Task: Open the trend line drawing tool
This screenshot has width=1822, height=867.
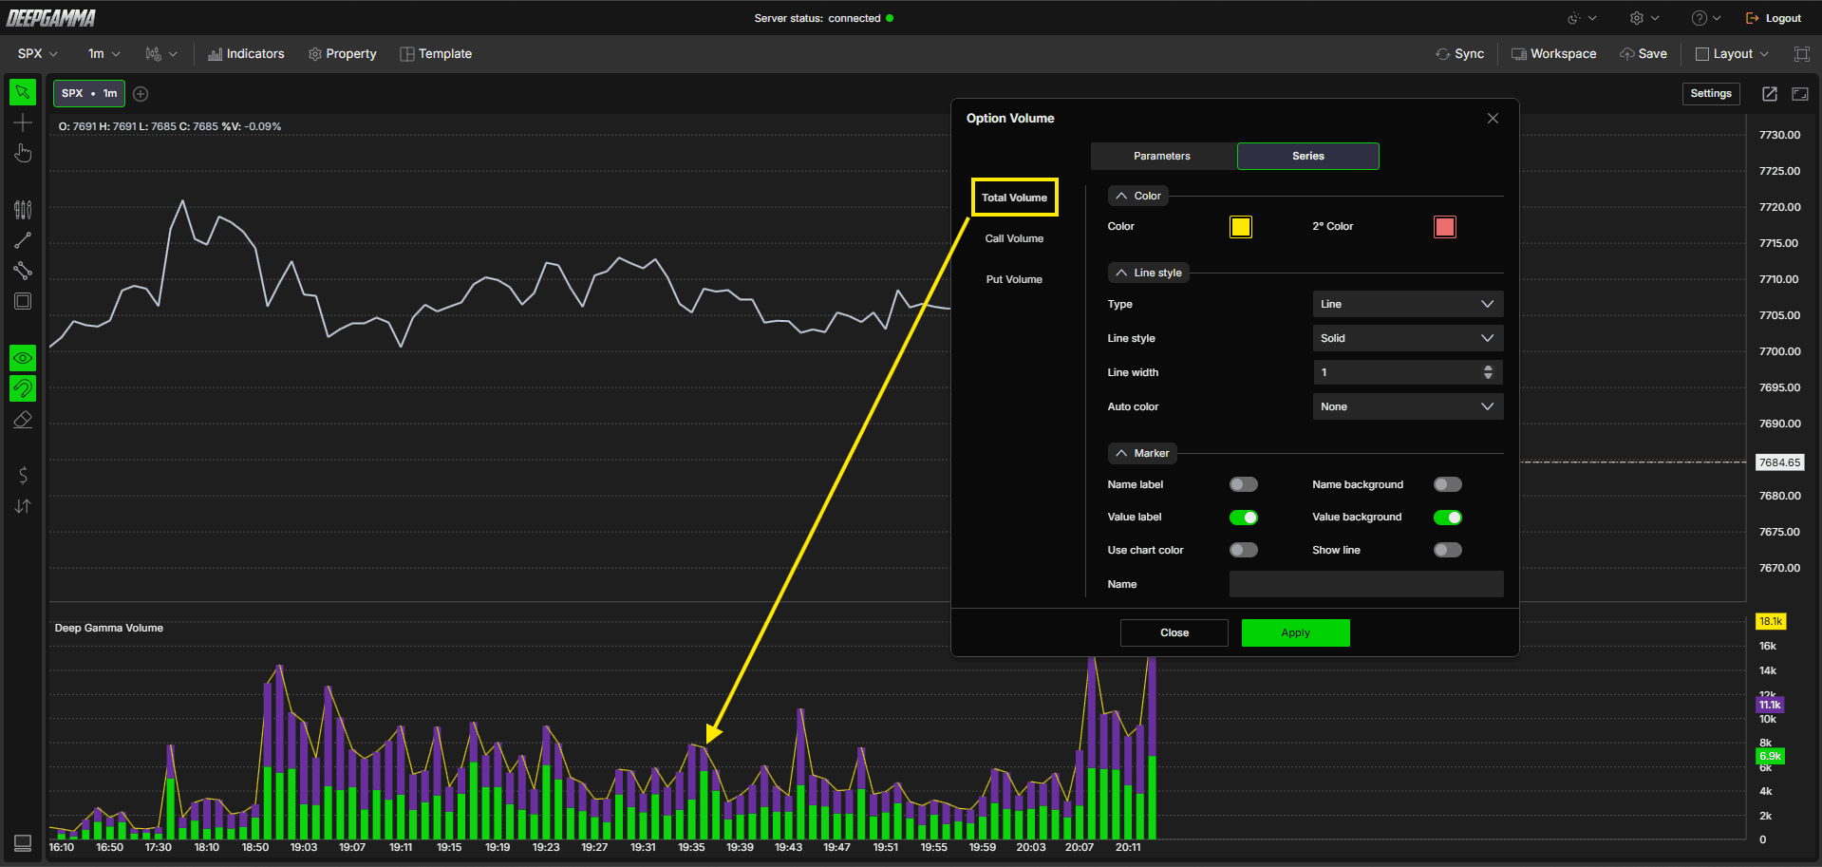Action: point(23,240)
